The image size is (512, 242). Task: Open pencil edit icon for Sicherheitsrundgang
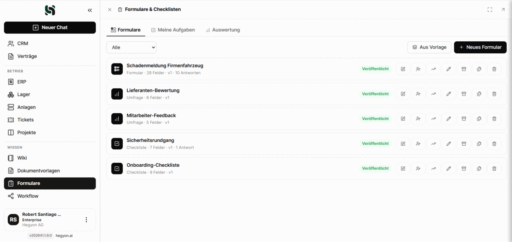448,144
